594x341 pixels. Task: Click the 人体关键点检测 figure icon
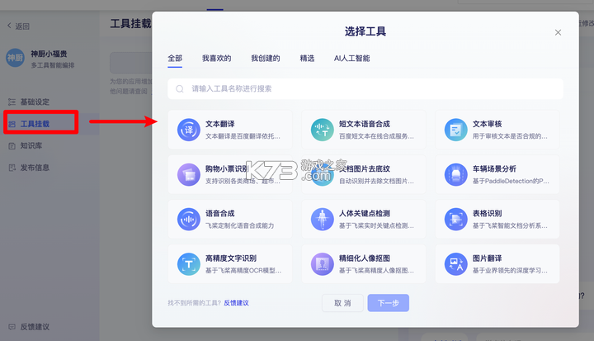pos(322,220)
